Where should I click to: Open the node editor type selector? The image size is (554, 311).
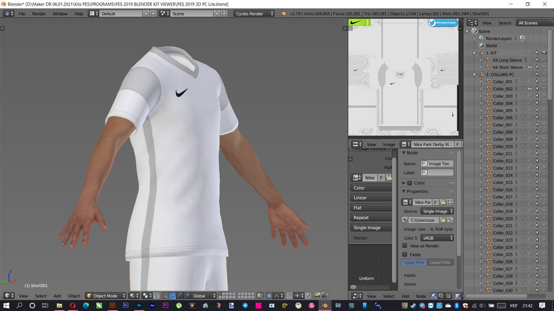pyautogui.click(x=357, y=296)
